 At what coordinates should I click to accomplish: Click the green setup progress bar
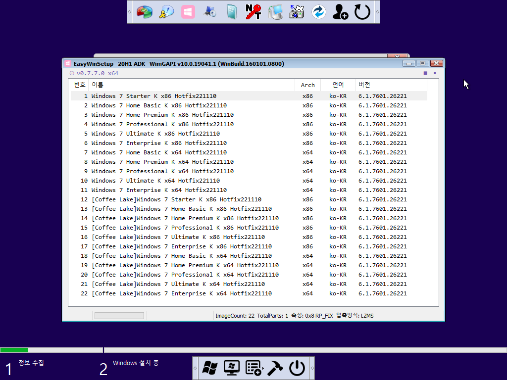pyautogui.click(x=14, y=350)
